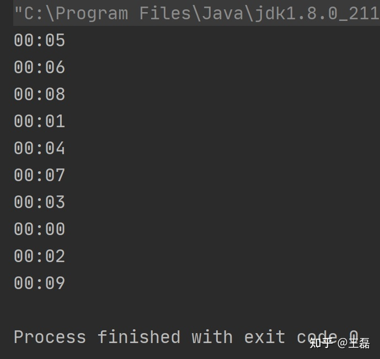
Task: Click the 00:04 console line
Action: pos(39,148)
